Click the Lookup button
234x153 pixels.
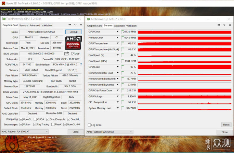(73, 32)
